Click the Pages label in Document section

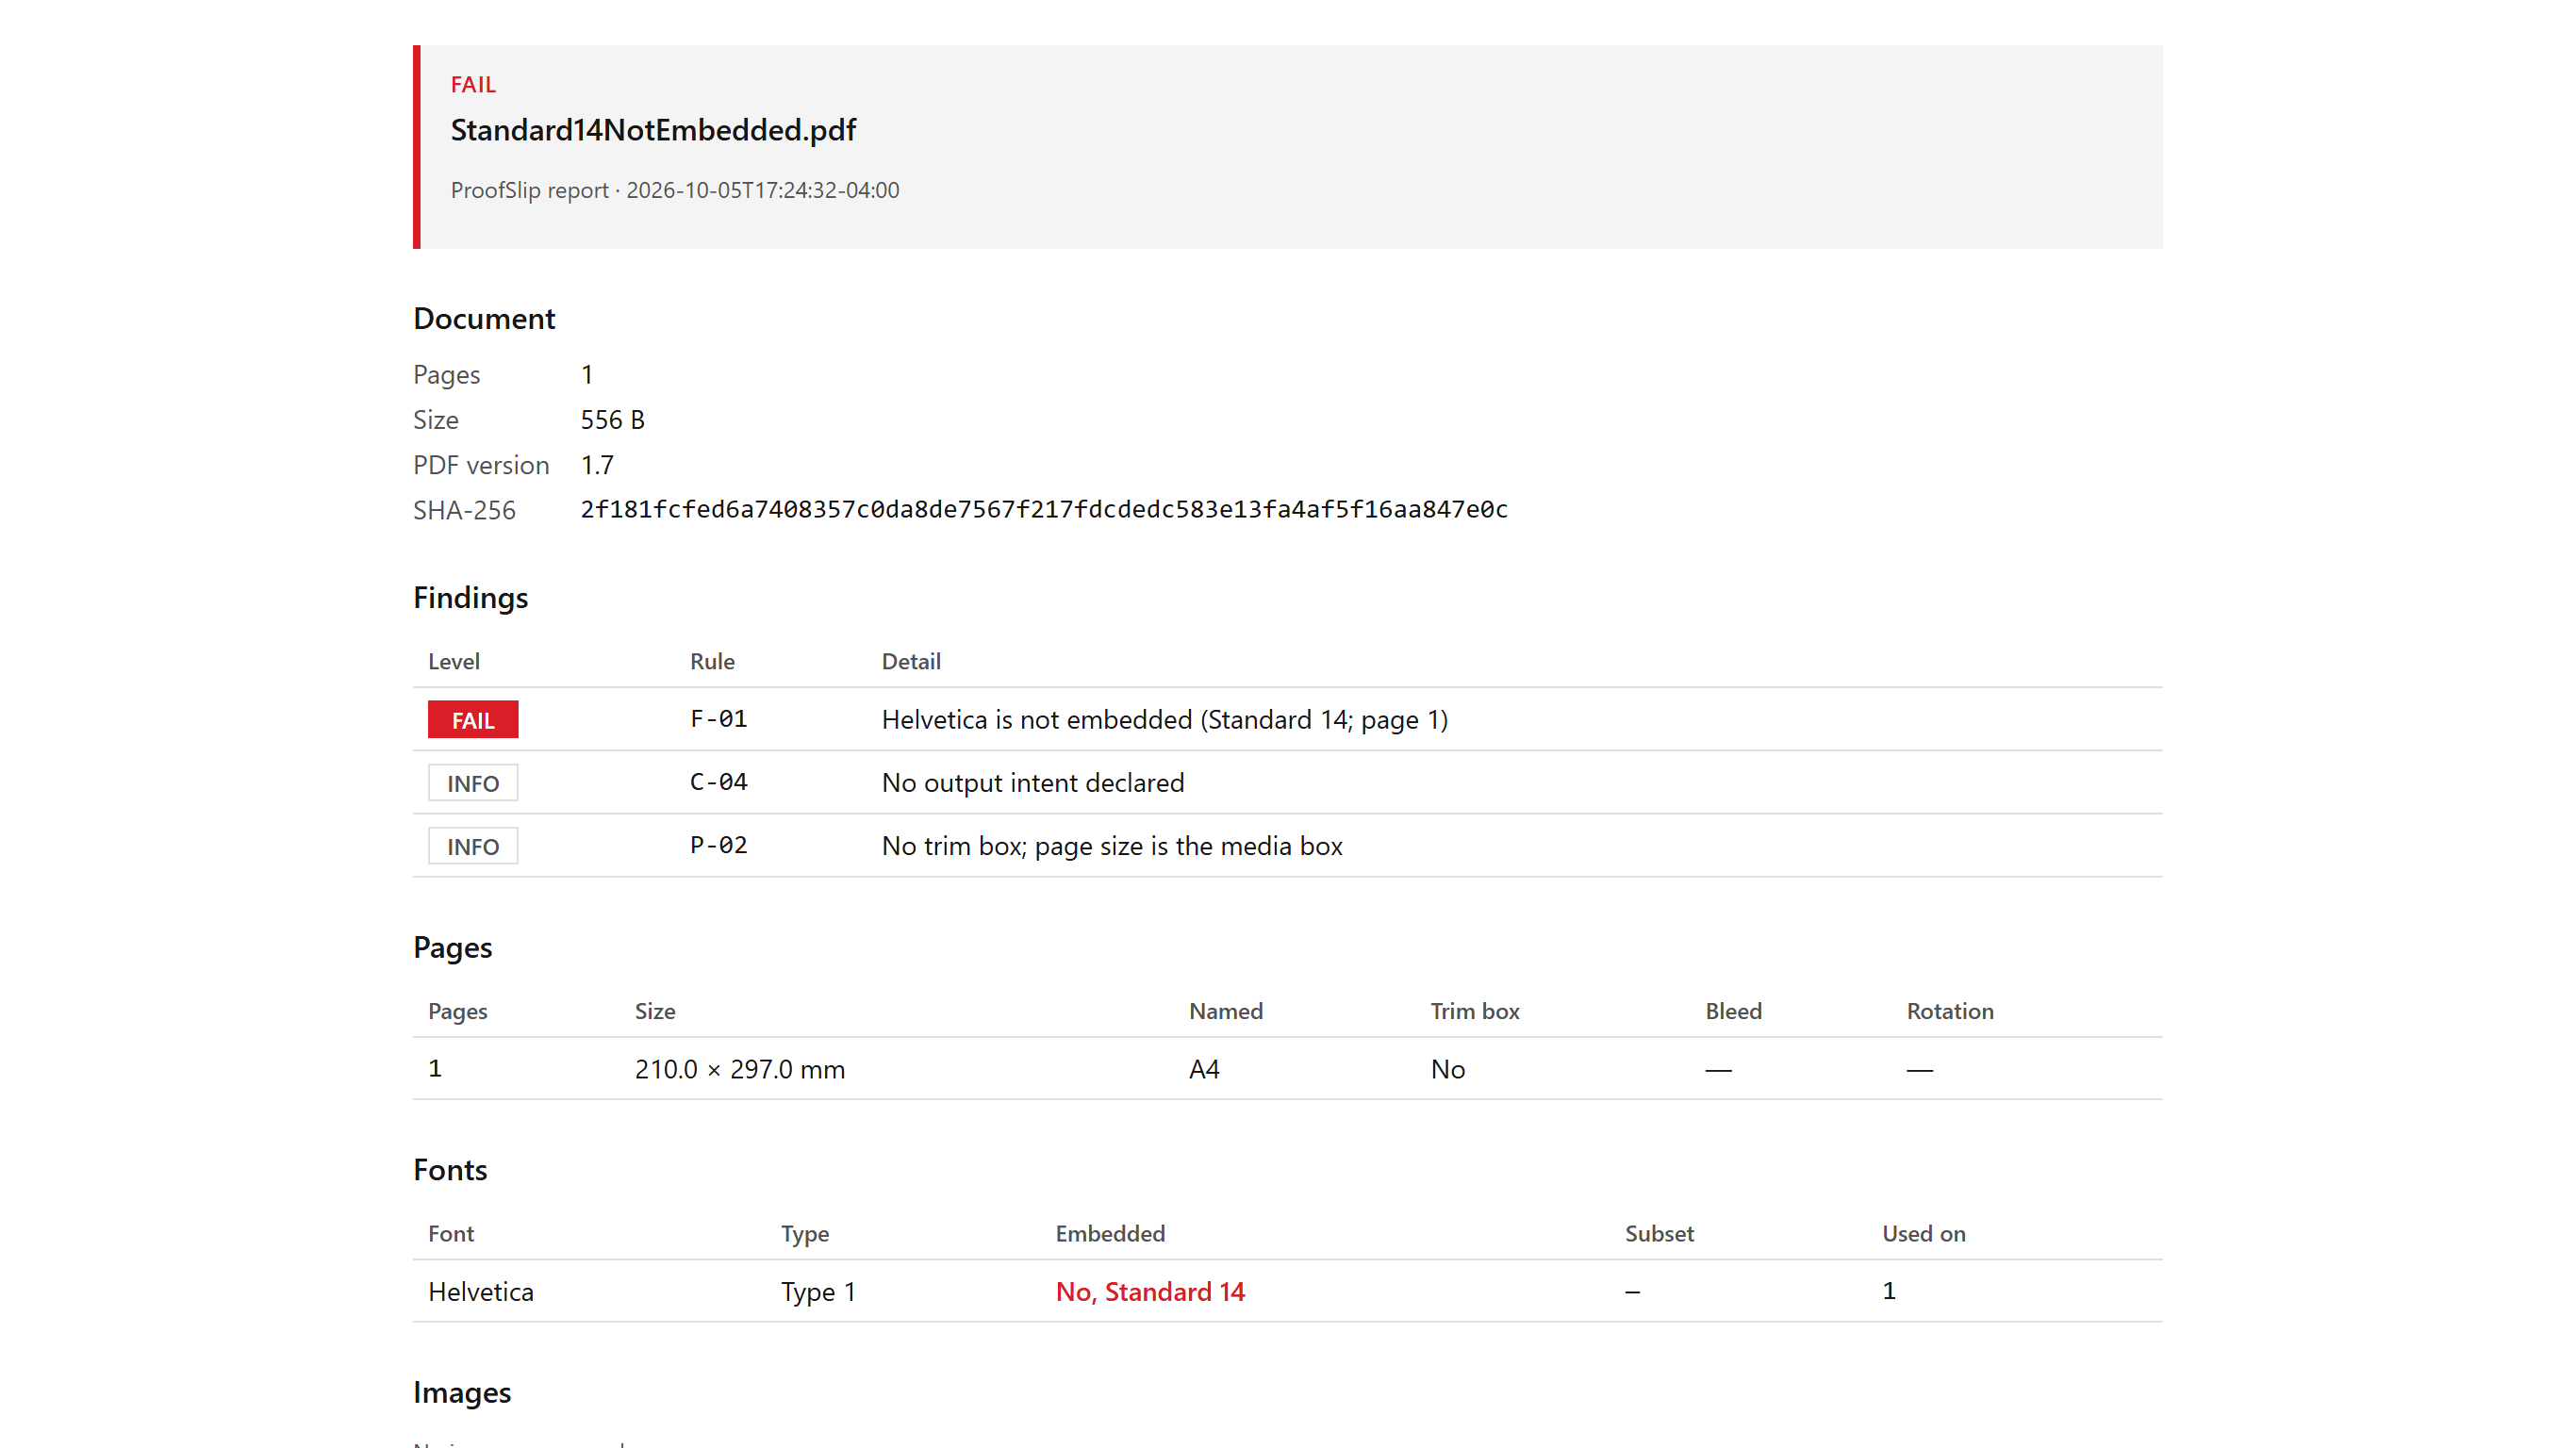447,375
